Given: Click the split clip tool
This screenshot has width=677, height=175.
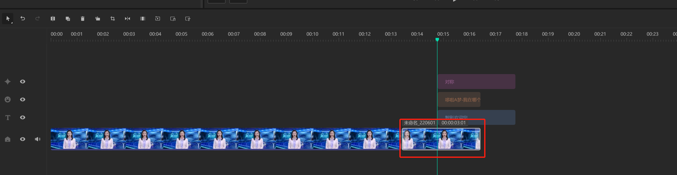Looking at the screenshot, I should [x=53, y=19].
